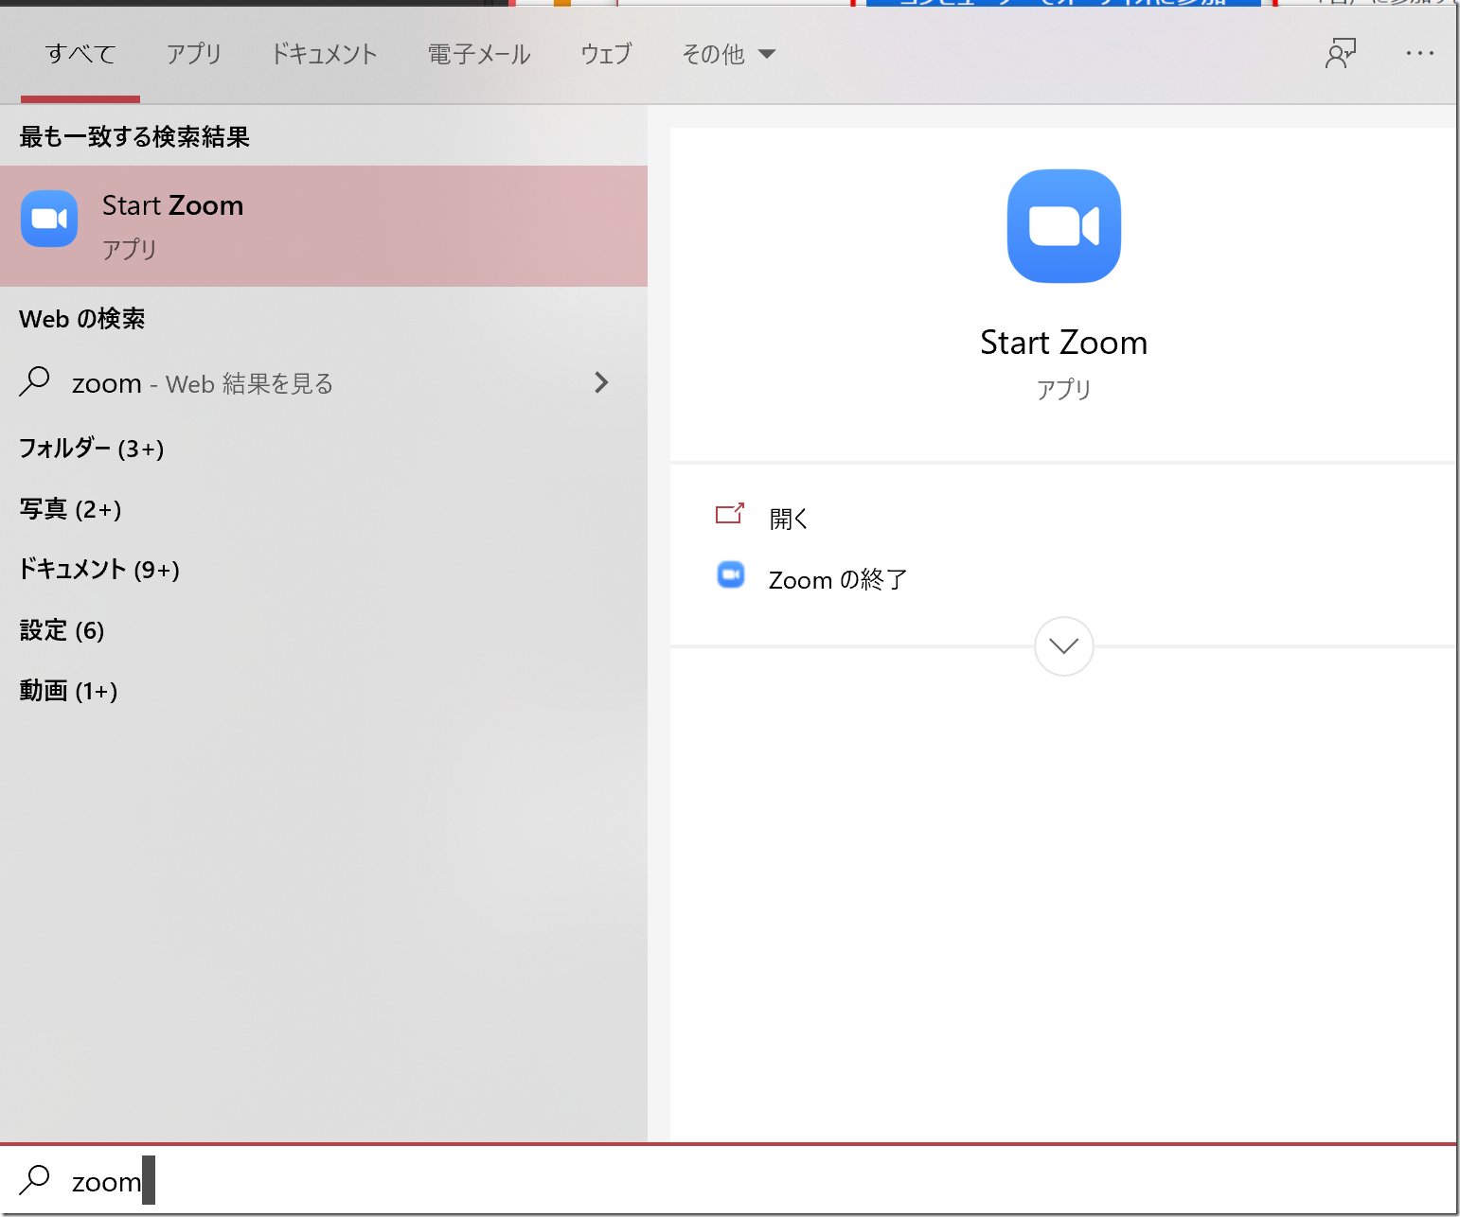Switch to the ドキュメント tab

click(324, 55)
